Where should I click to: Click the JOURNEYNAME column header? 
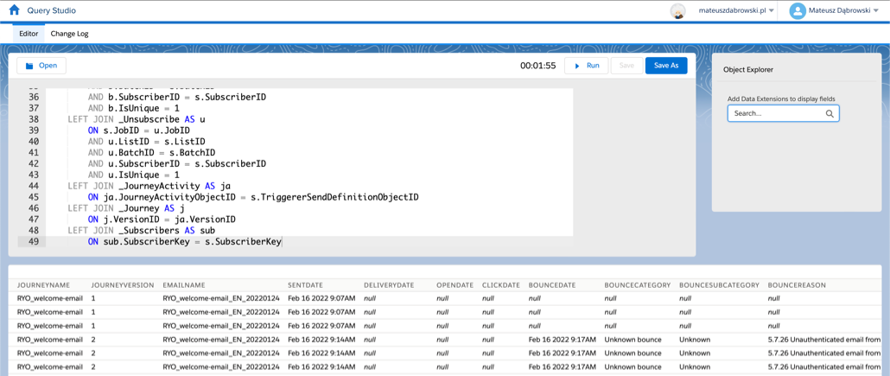(x=43, y=285)
